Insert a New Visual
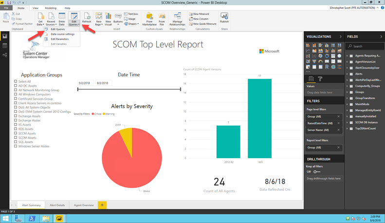Screen dimensions: 385x223 pos(108,19)
